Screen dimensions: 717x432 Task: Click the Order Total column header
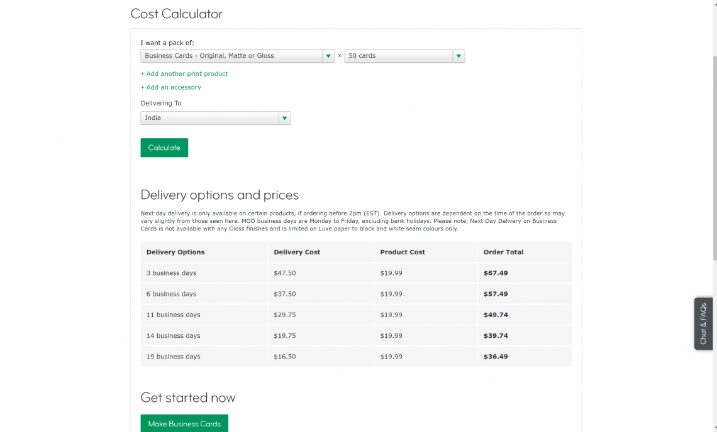(503, 252)
